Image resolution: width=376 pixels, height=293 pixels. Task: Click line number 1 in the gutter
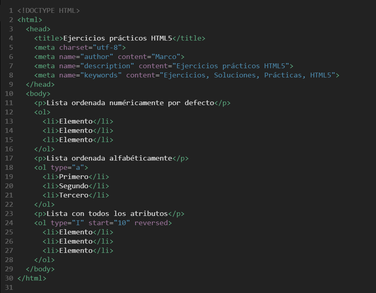[x=11, y=10]
